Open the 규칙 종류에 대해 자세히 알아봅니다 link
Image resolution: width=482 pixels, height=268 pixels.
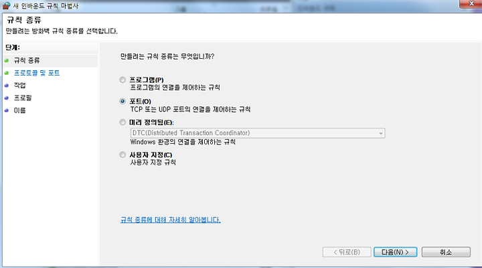point(171,220)
